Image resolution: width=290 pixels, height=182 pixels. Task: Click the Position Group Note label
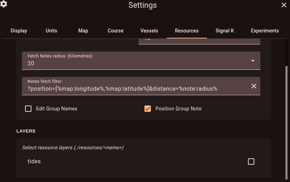point(178,109)
